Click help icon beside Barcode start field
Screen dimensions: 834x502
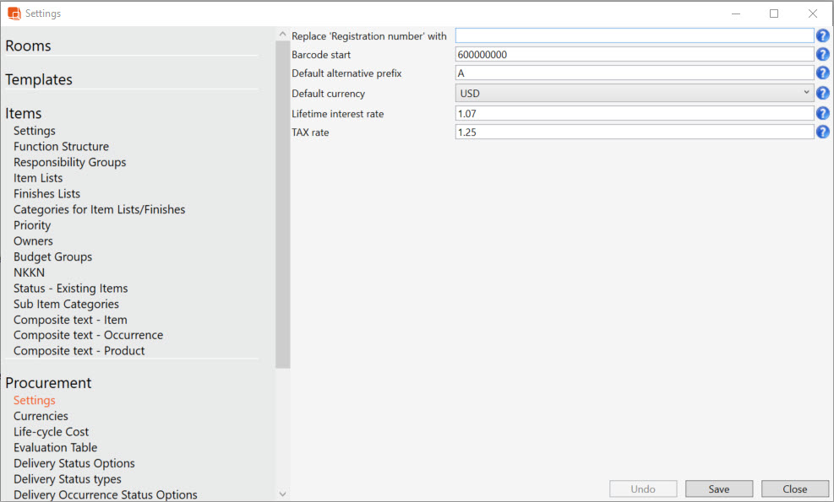pyautogui.click(x=822, y=55)
